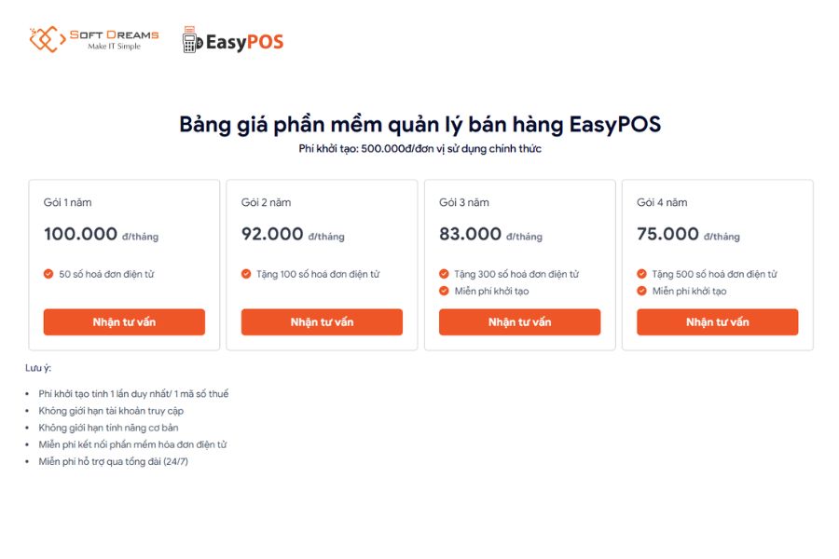The height and width of the screenshot is (559, 839).
Task: Click the check icon beside 'Miễn phí khởi tạo' in Gói 3 năm
Action: (445, 290)
